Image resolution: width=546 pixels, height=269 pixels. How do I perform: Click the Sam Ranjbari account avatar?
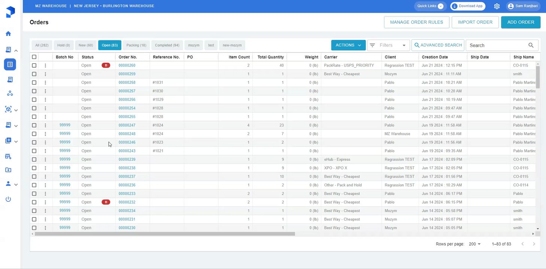click(x=511, y=6)
